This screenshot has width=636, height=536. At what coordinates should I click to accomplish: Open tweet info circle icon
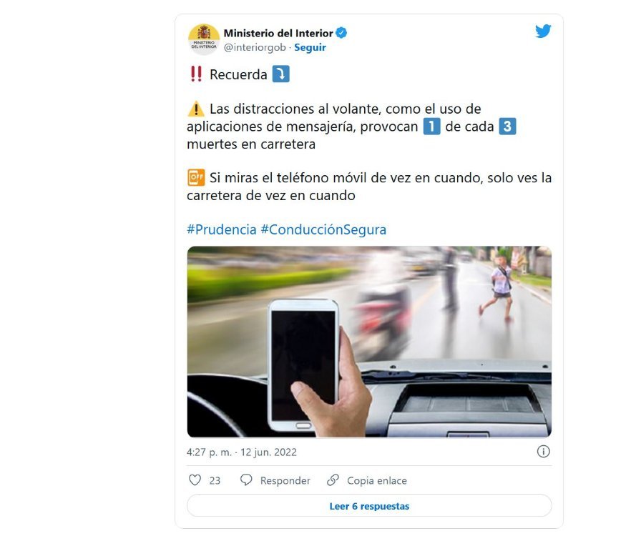(x=543, y=452)
